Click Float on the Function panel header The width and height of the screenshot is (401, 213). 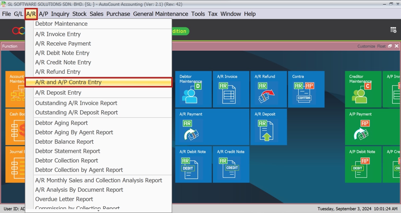[x=381, y=46]
